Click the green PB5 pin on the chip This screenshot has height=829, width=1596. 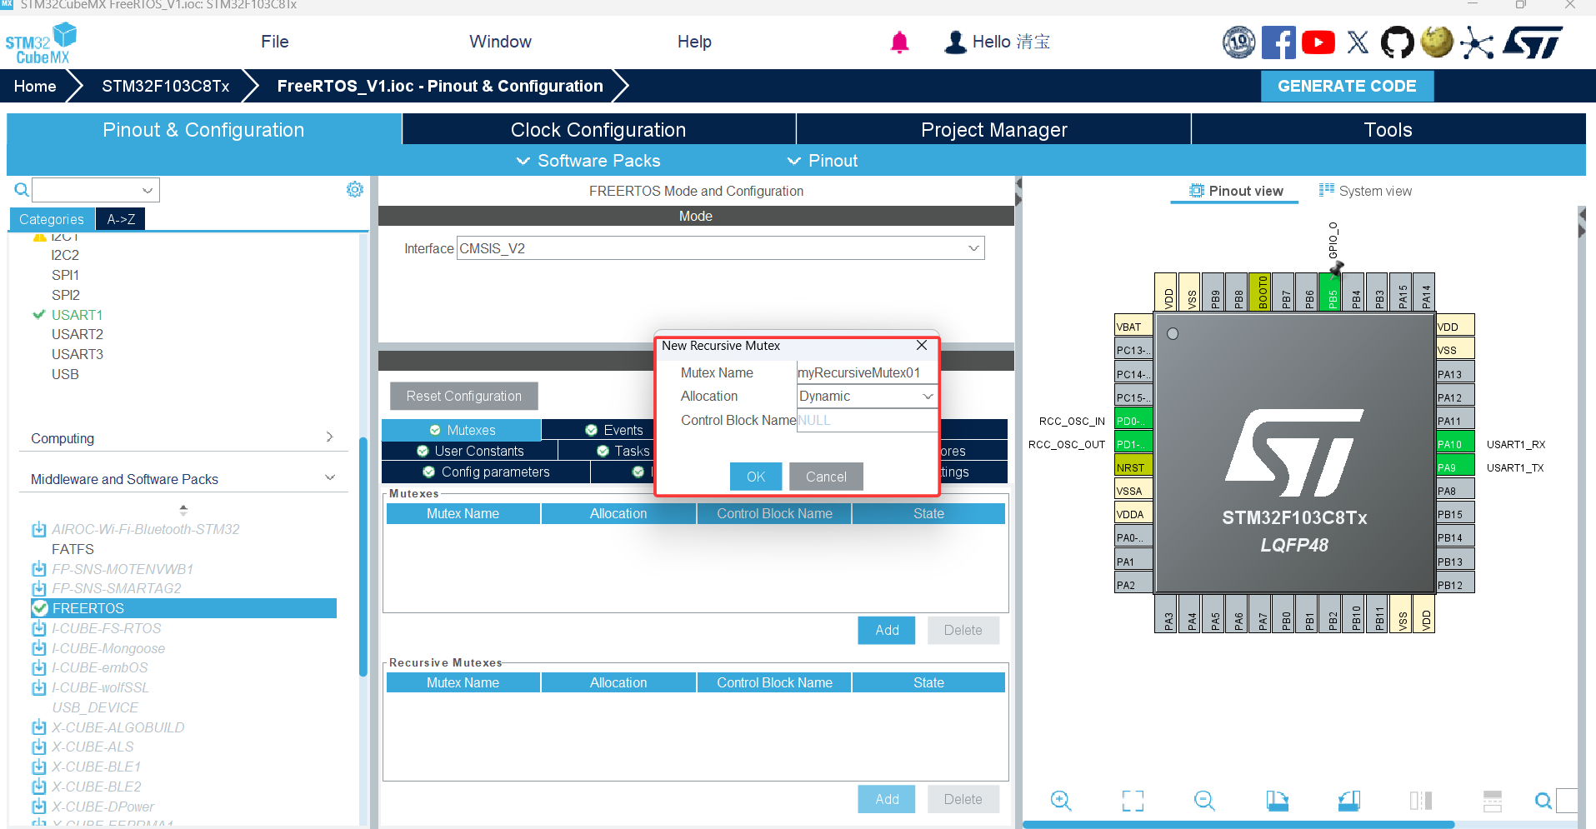coord(1330,292)
